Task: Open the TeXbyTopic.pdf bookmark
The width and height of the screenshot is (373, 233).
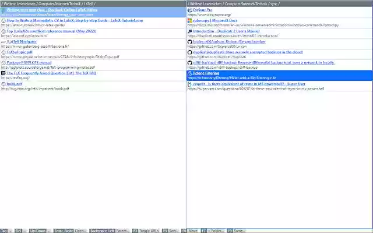Action: tap(19, 52)
